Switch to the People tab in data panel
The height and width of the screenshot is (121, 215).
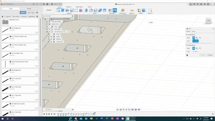click(29, 9)
